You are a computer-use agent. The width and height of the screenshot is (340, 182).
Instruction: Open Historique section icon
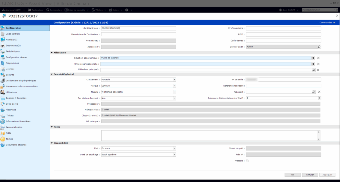click(3, 110)
